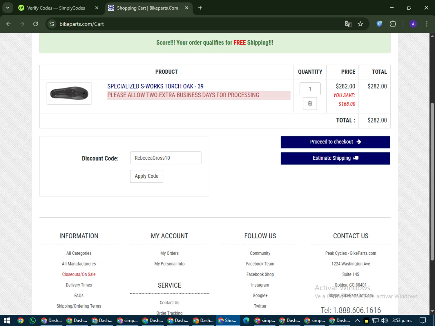Open Microsoft Edge in taskbar
The width and height of the screenshot is (435, 326).
[246, 320]
